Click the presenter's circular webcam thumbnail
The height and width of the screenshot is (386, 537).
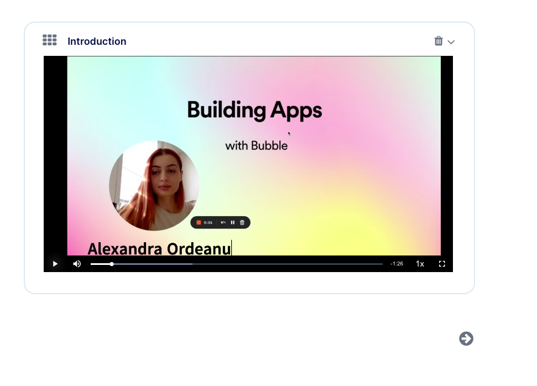click(x=154, y=186)
